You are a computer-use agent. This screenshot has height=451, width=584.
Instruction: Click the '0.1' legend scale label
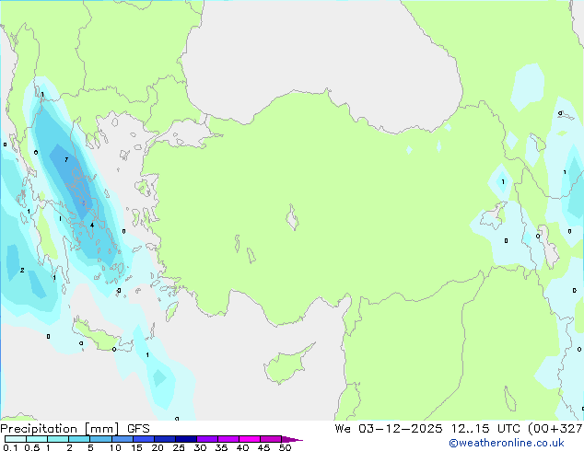pos(10,447)
